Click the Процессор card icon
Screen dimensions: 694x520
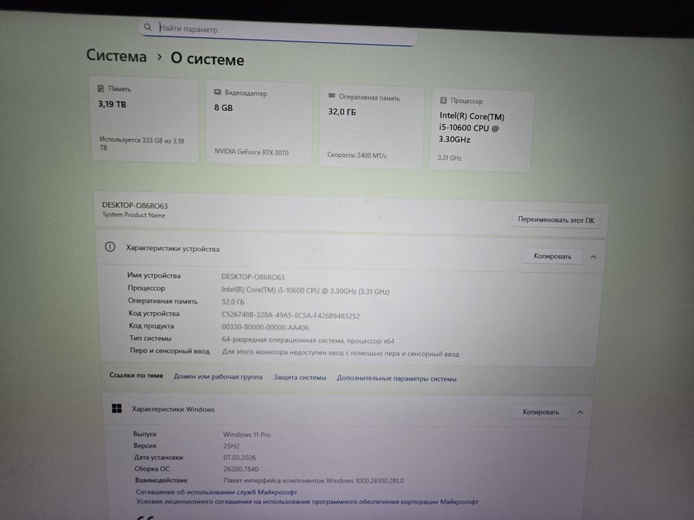(443, 100)
